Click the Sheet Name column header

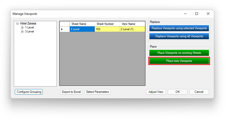pyautogui.click(x=82, y=24)
